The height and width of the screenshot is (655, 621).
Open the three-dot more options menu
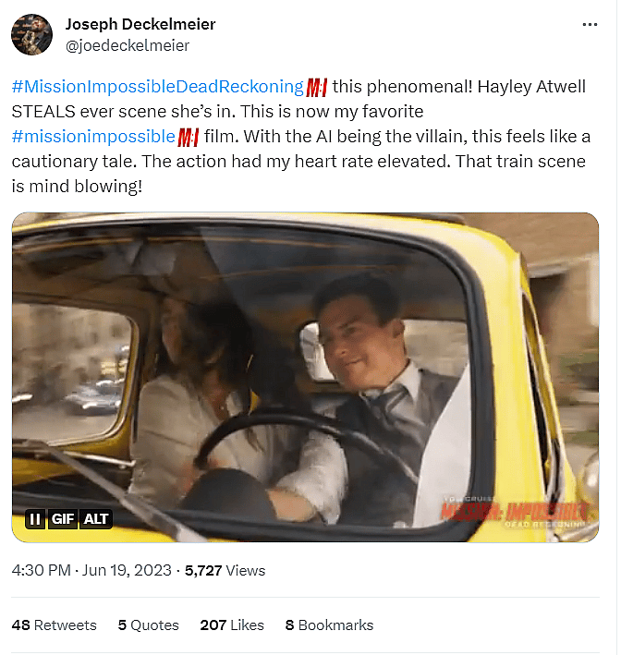pyautogui.click(x=589, y=24)
